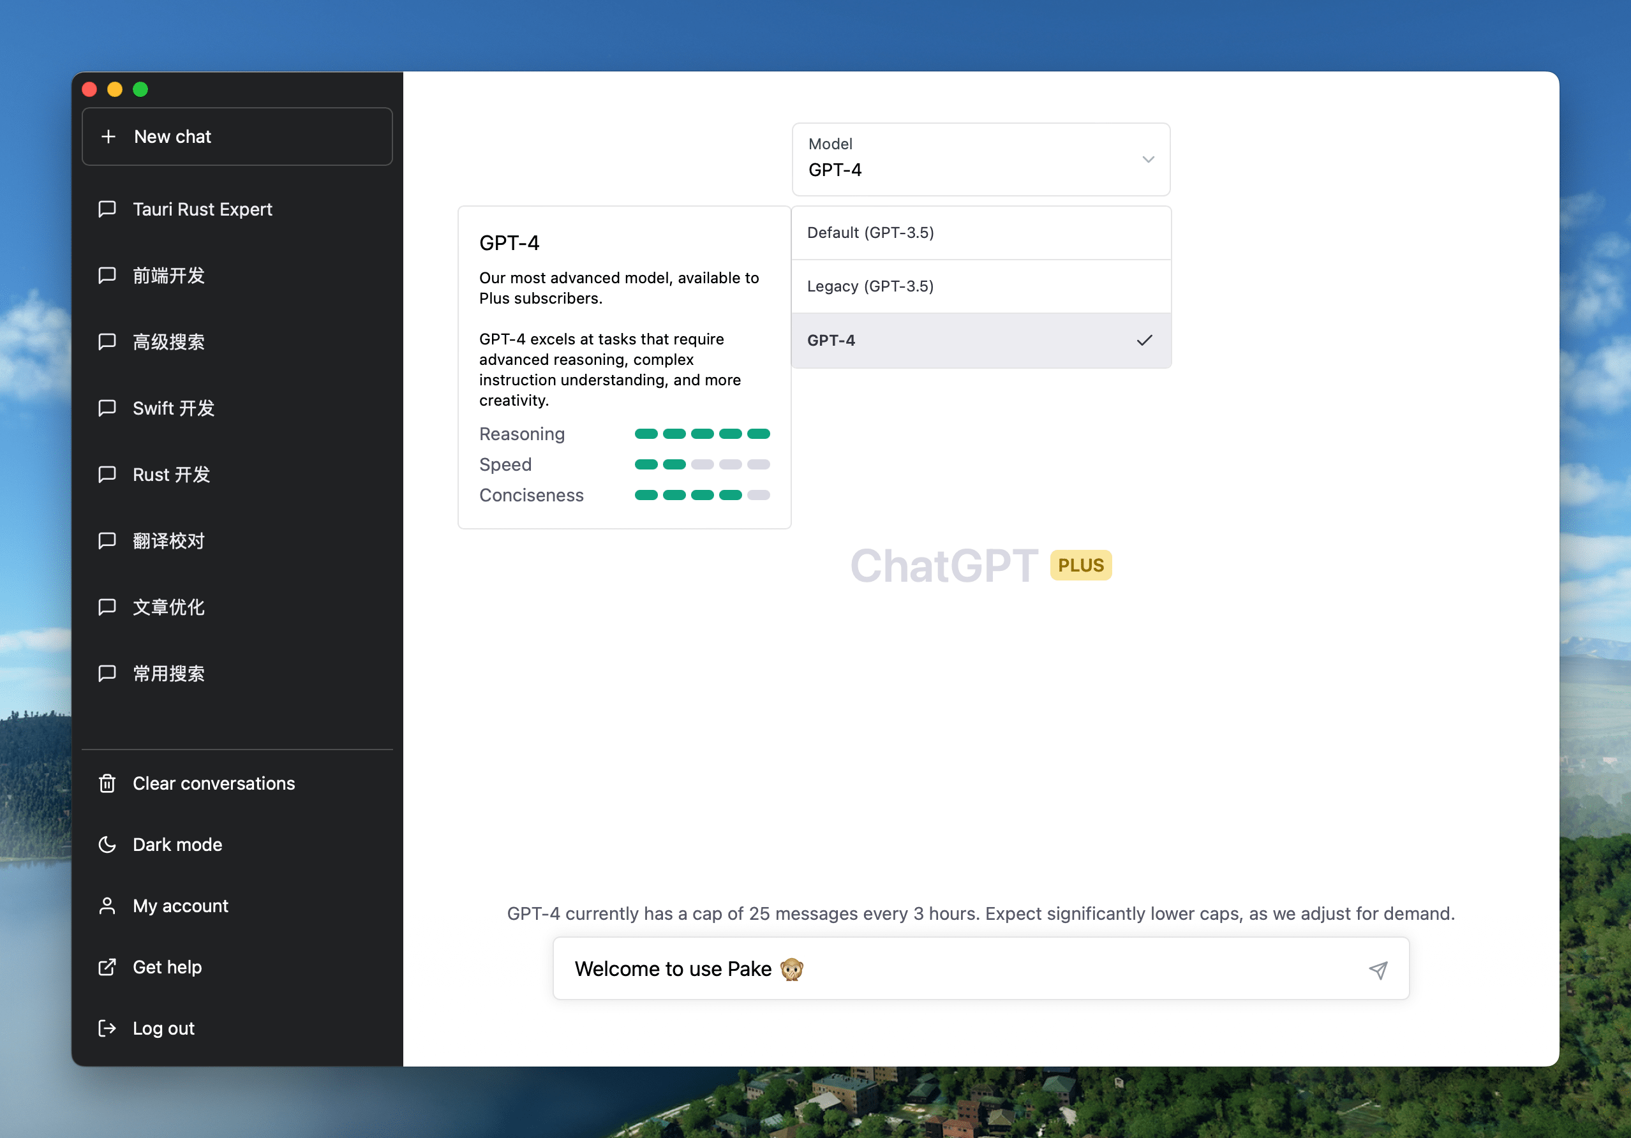Pick Legacy (GPT-3.5) from the model list
The image size is (1631, 1138).
(980, 286)
